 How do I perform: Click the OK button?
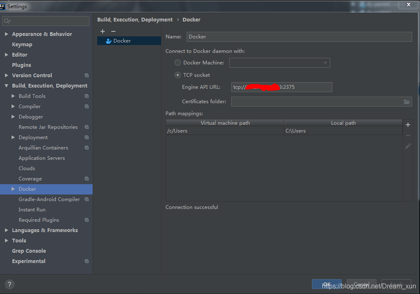[326, 285]
